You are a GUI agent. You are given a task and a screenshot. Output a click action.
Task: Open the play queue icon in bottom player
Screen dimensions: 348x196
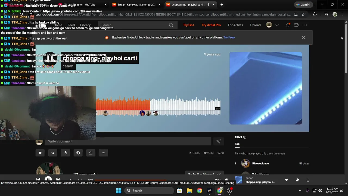tap(308, 180)
